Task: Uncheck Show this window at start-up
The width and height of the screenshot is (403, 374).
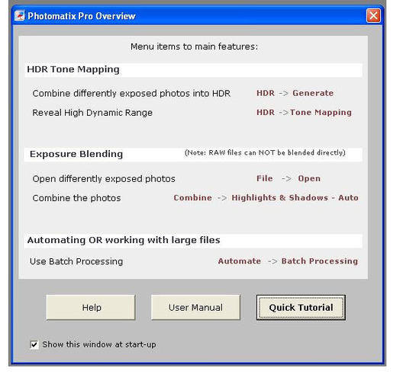Action: click(34, 344)
